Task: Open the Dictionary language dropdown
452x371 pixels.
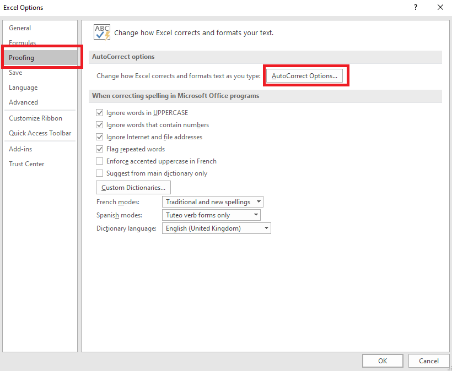Action: tap(217, 228)
